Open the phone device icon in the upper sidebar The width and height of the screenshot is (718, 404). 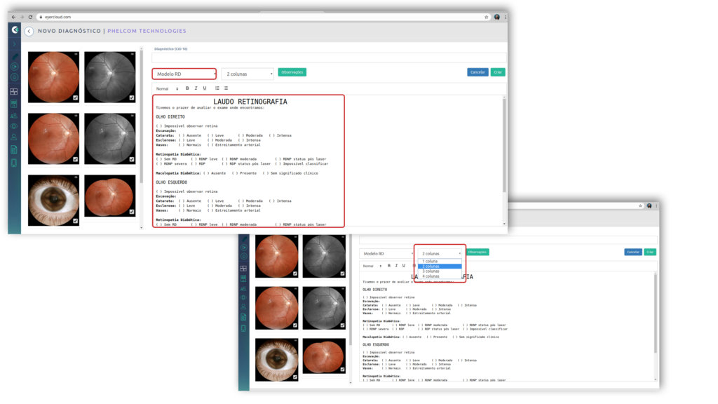point(14,163)
